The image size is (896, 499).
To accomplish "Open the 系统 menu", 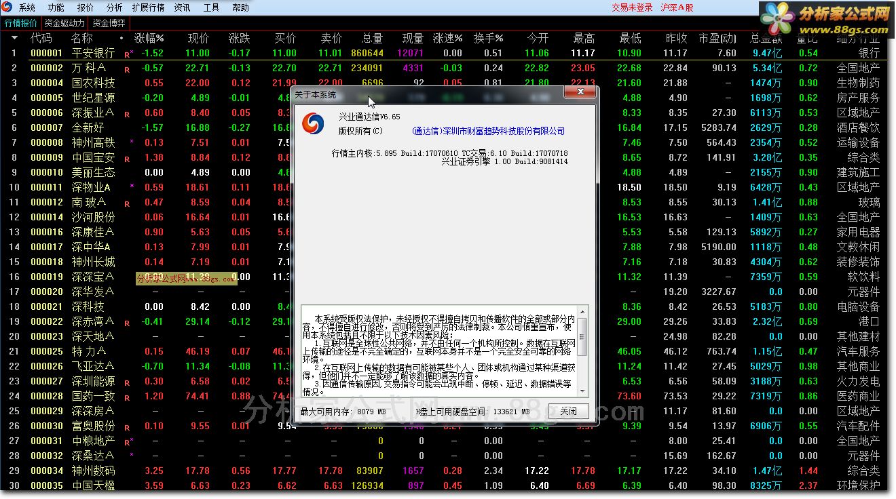I will [x=27, y=7].
